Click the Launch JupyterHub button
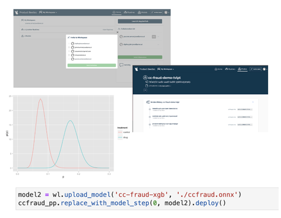 (x=140, y=21)
